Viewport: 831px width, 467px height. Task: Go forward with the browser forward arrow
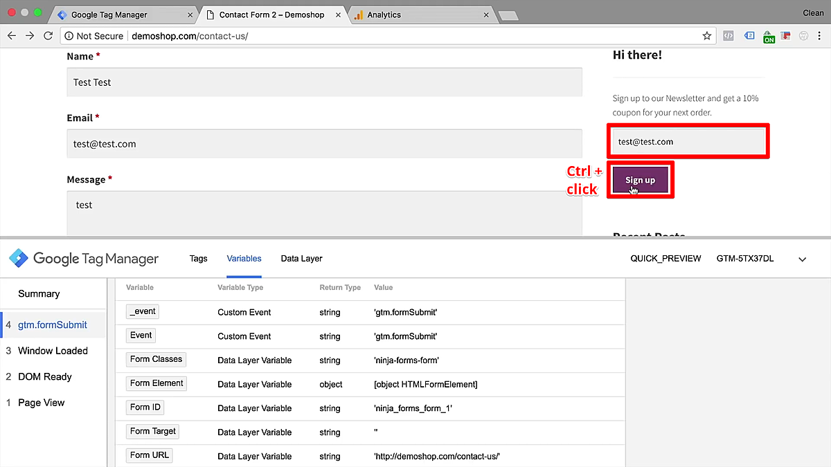click(x=30, y=36)
